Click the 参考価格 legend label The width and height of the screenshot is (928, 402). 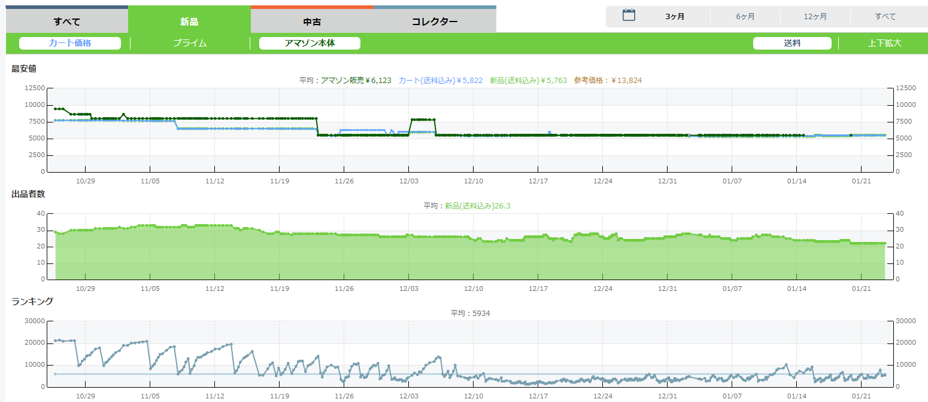[x=607, y=81]
